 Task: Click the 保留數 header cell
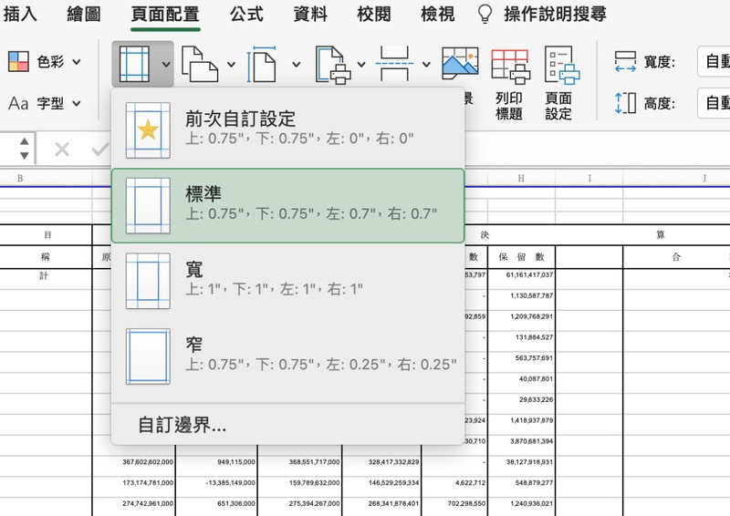pyautogui.click(x=521, y=257)
